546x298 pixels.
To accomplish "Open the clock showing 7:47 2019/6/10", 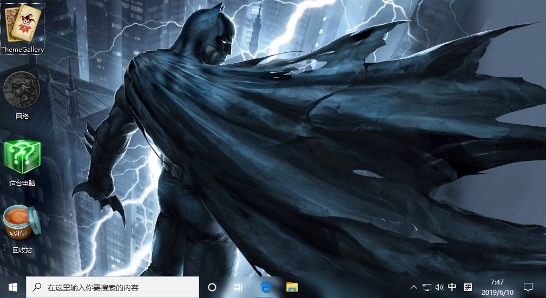I will [497, 287].
